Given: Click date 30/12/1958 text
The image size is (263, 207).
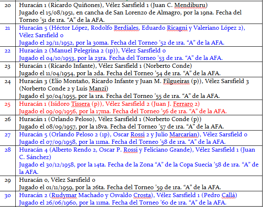Looking at the screenshot, I should click(x=60, y=165).
